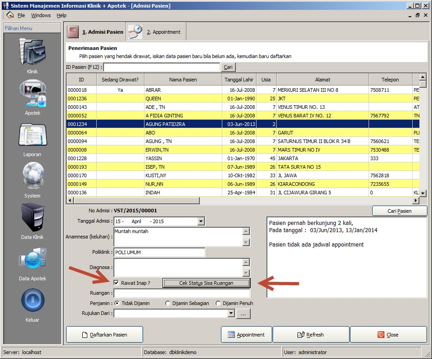Click the Diagnosa text area
The height and width of the screenshot is (359, 432).
[178, 267]
